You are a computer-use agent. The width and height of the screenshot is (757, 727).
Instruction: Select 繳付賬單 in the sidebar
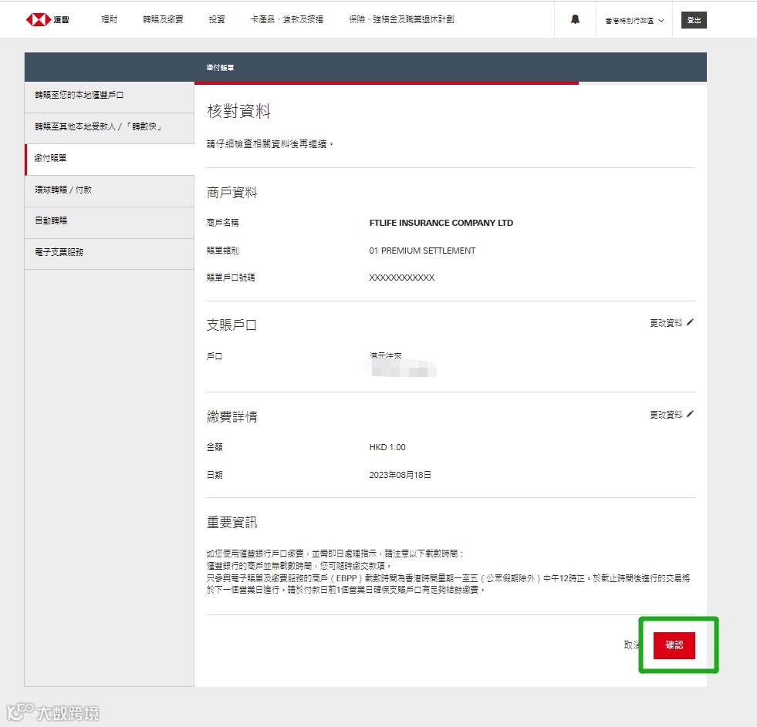(x=110, y=158)
